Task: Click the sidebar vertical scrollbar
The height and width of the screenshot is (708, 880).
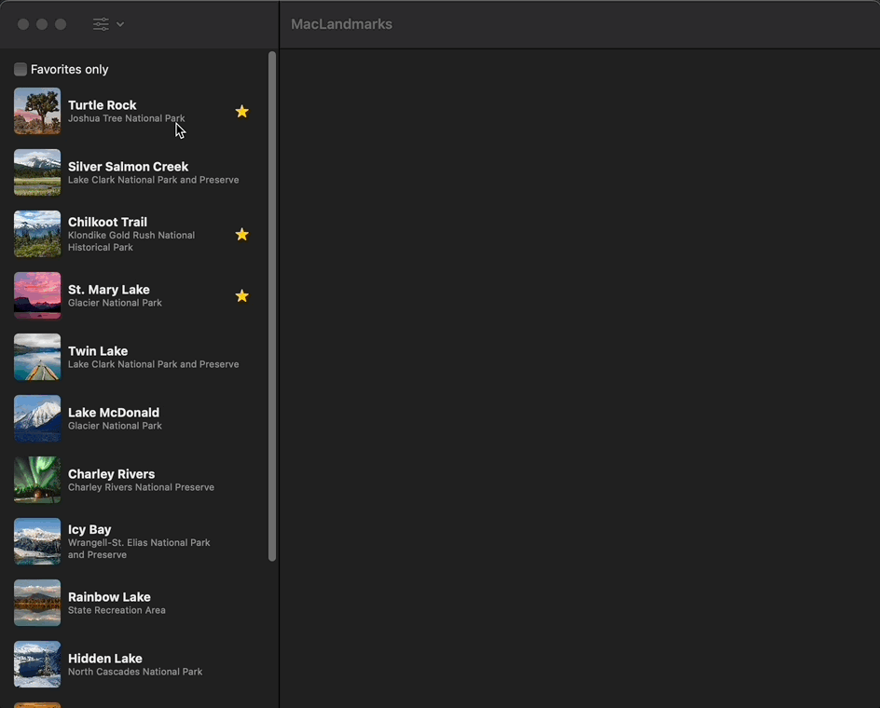Action: coord(272,306)
